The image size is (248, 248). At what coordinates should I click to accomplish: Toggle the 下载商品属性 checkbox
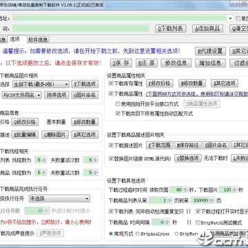pos(111,94)
